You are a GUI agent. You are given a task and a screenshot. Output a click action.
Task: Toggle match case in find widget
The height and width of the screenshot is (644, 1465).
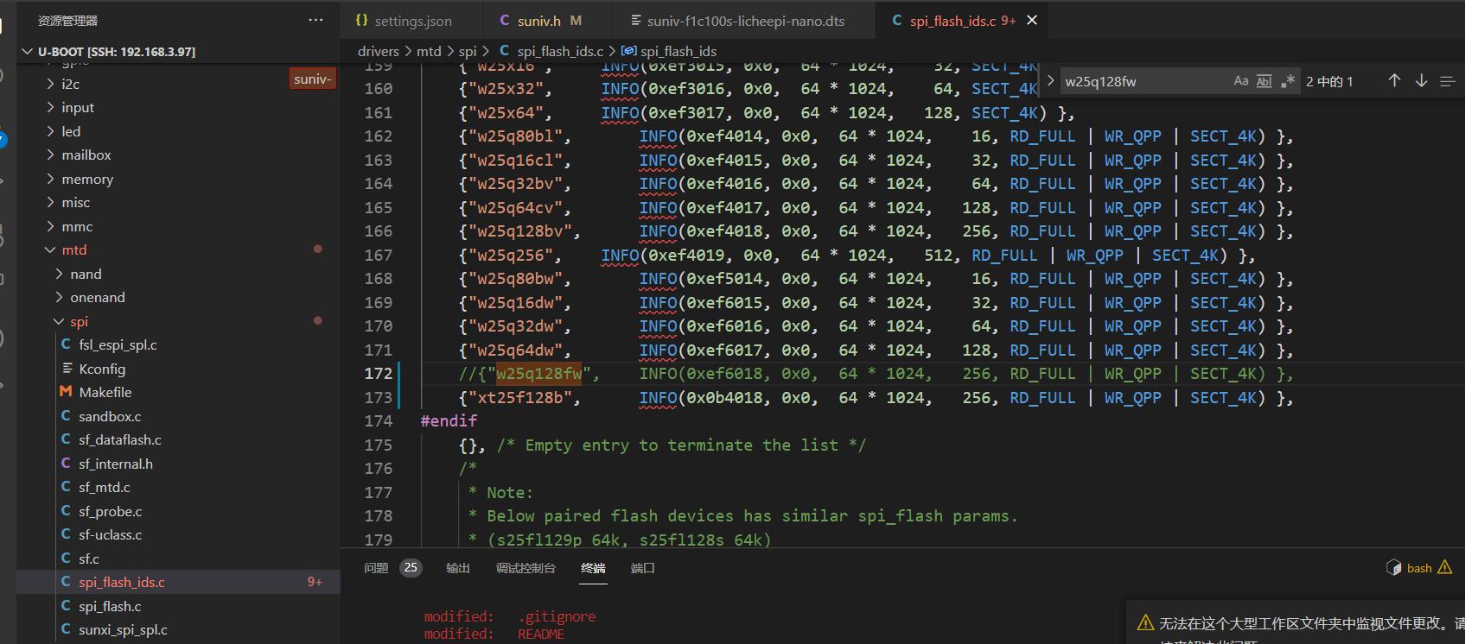click(1241, 81)
